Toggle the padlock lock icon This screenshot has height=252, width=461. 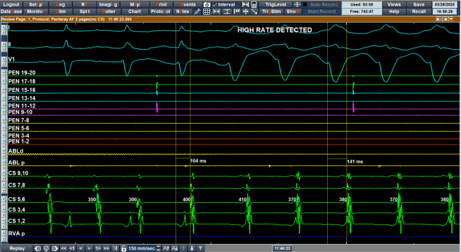124,248
